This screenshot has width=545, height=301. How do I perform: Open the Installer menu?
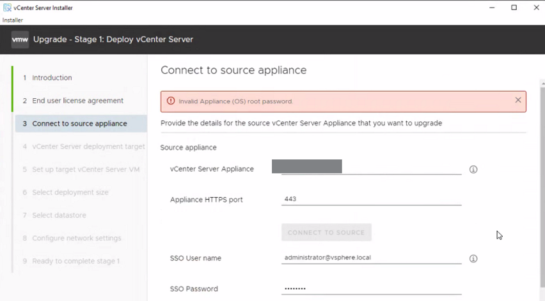[13, 20]
